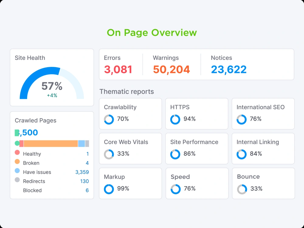Click the Site Health heading
This screenshot has width=304, height=228.
30,58
